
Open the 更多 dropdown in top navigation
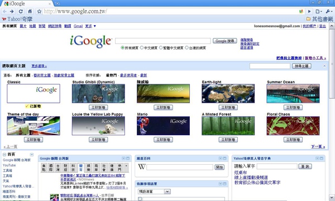click(90, 26)
